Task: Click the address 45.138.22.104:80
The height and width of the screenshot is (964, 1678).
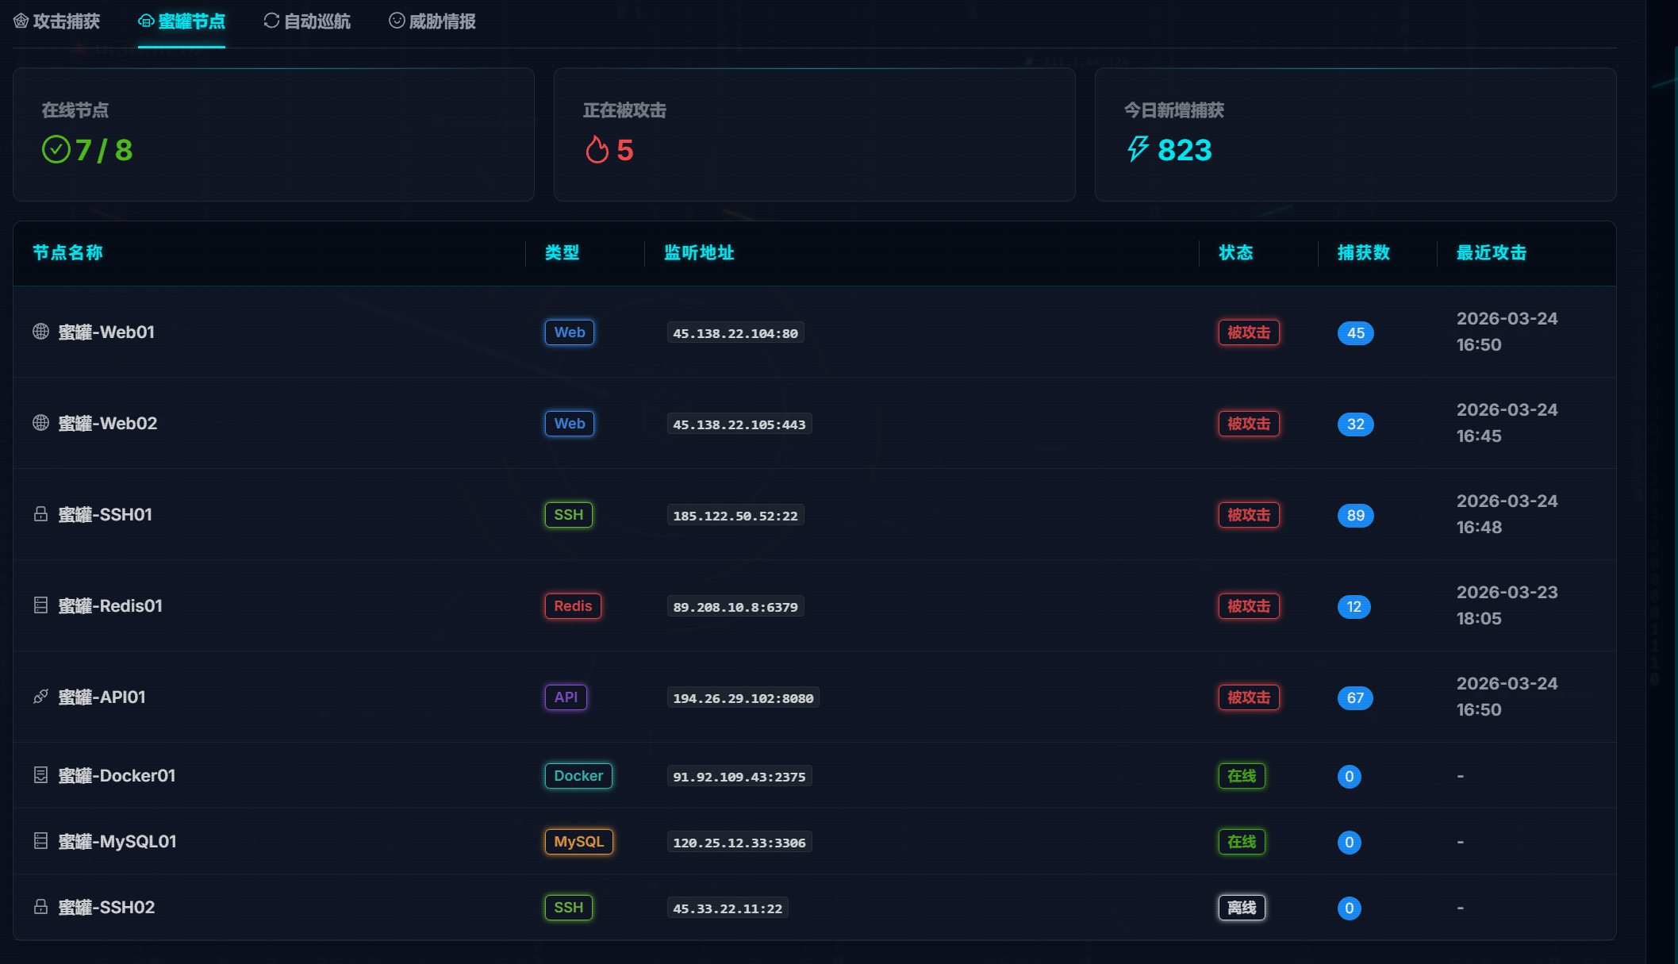Action: (735, 333)
